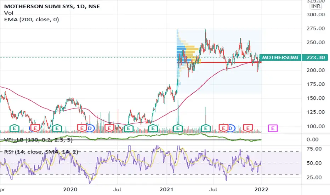Viewport: 330px width, 195px height.
Task: Click the 300.00 price axis label
Action: click(x=315, y=15)
